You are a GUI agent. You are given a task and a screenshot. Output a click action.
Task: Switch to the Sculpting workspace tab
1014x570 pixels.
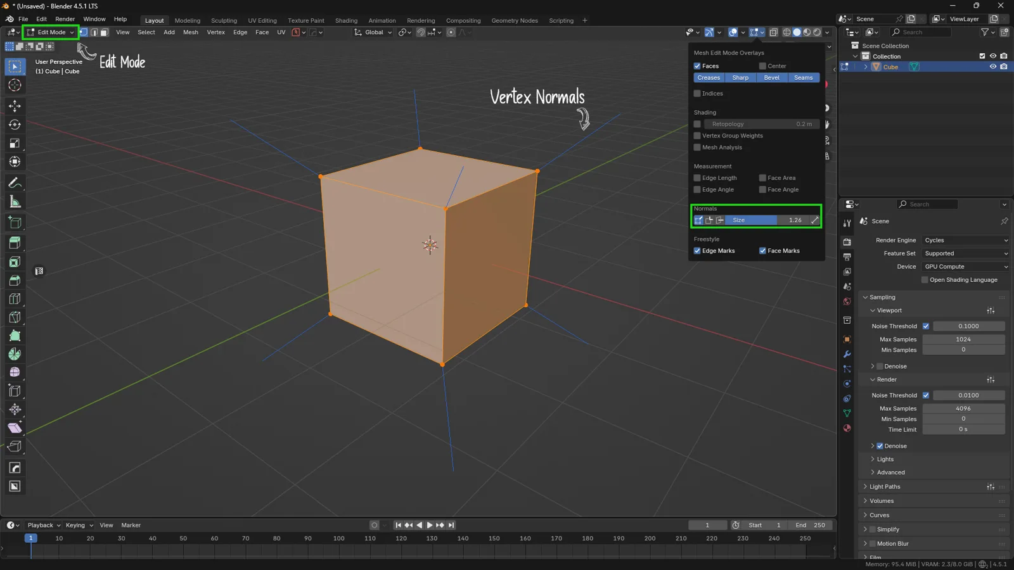(224, 20)
